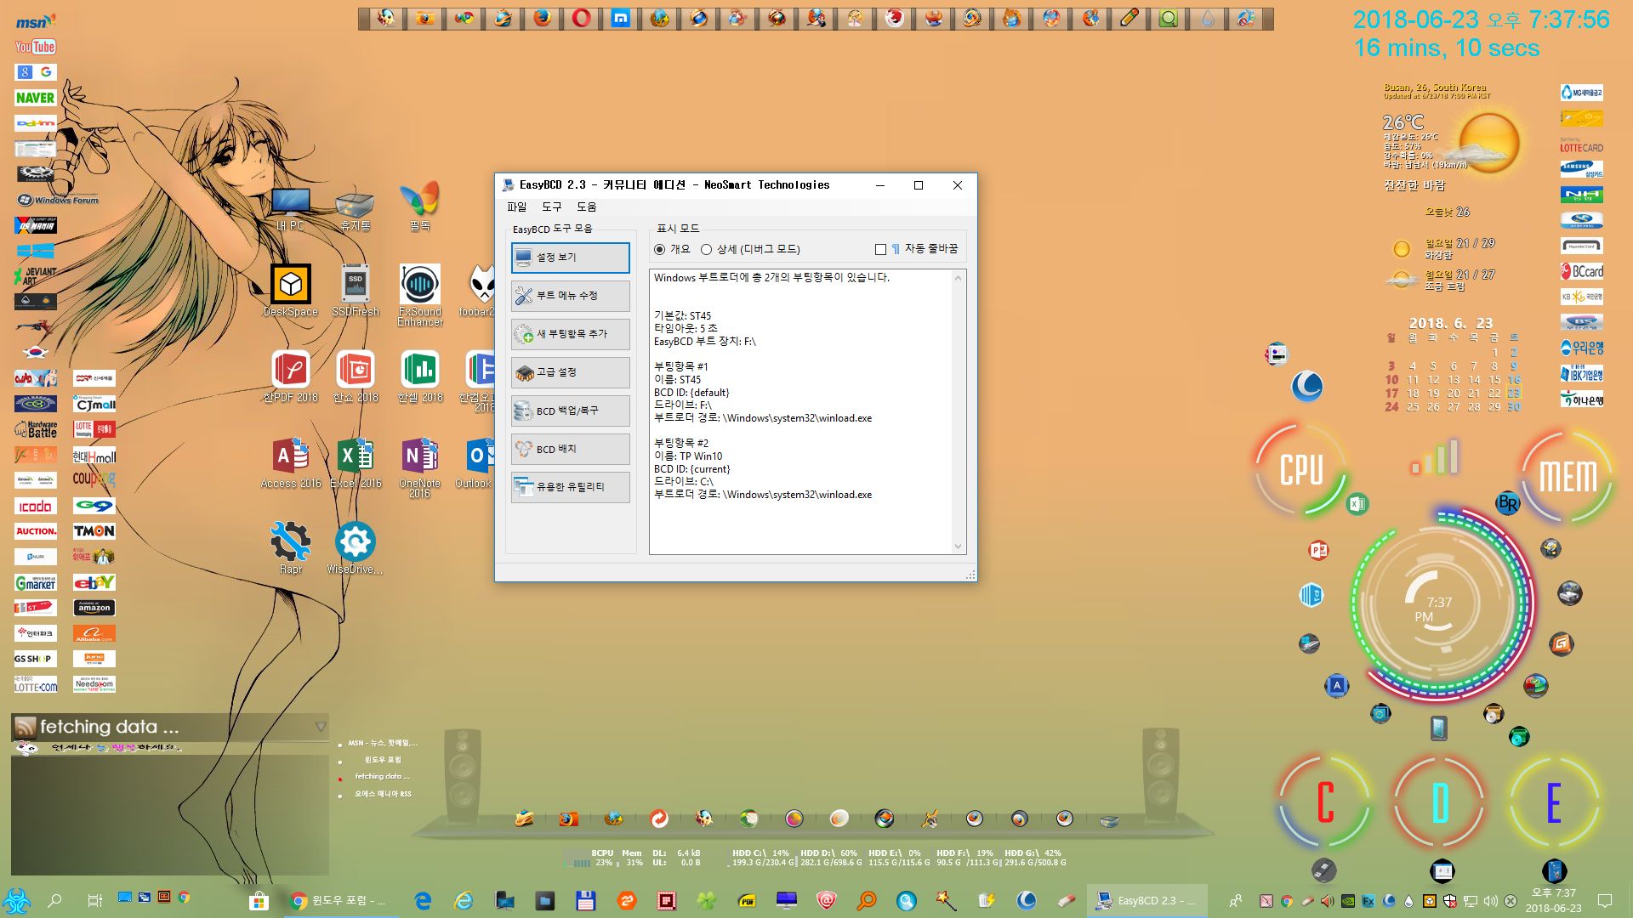Image resolution: width=1633 pixels, height=918 pixels.
Task: Select the Rapr desktop icon
Action: [291, 549]
